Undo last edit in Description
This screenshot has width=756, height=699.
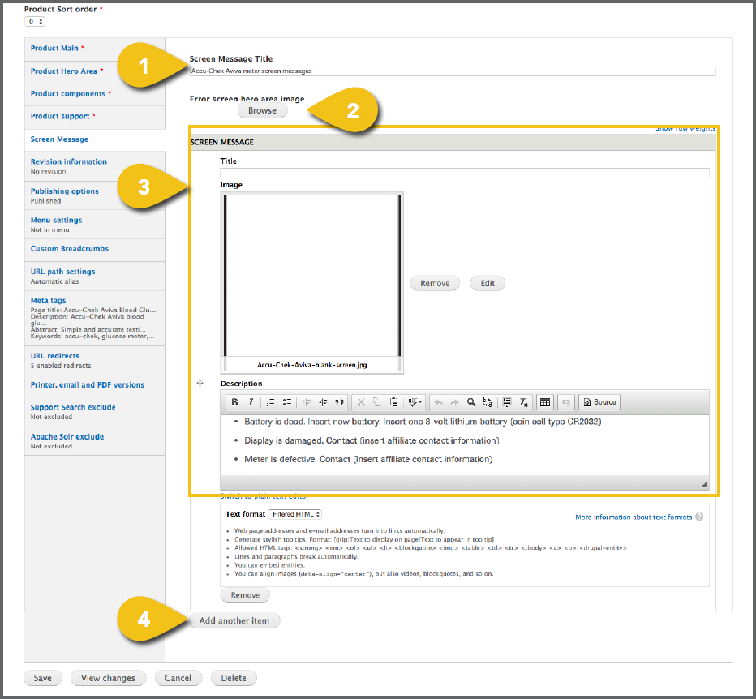coord(438,402)
